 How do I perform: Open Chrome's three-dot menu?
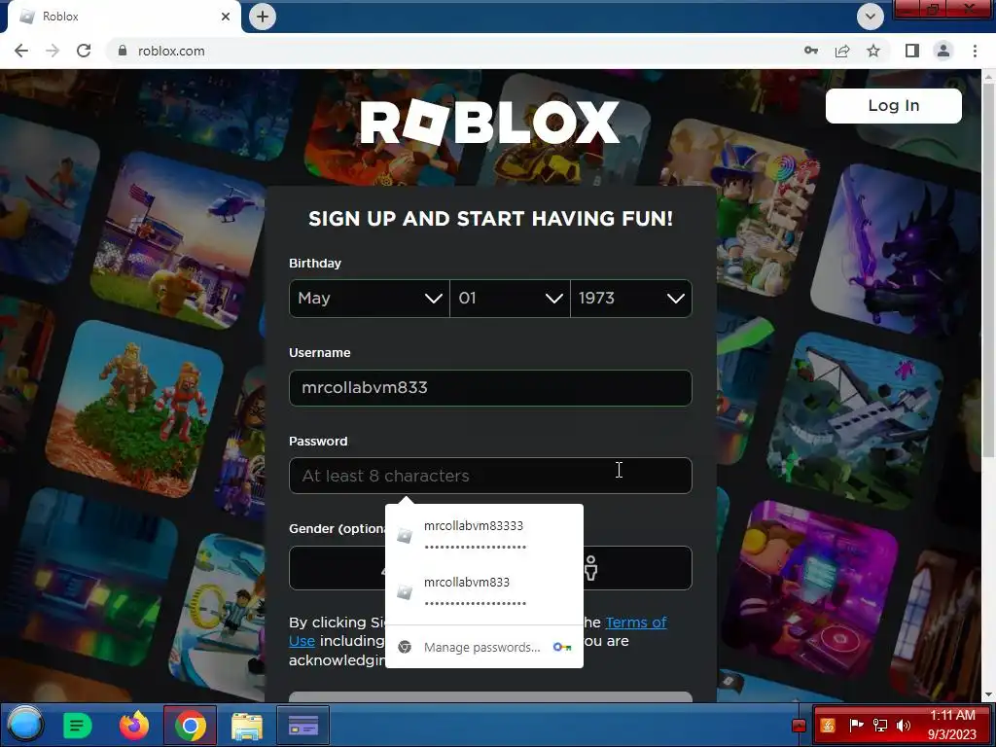pyautogui.click(x=975, y=51)
